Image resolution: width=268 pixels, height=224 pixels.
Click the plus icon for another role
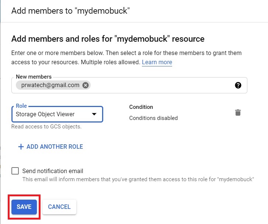coord(21,147)
